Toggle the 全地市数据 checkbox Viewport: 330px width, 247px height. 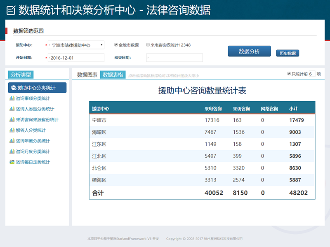[x=116, y=44]
